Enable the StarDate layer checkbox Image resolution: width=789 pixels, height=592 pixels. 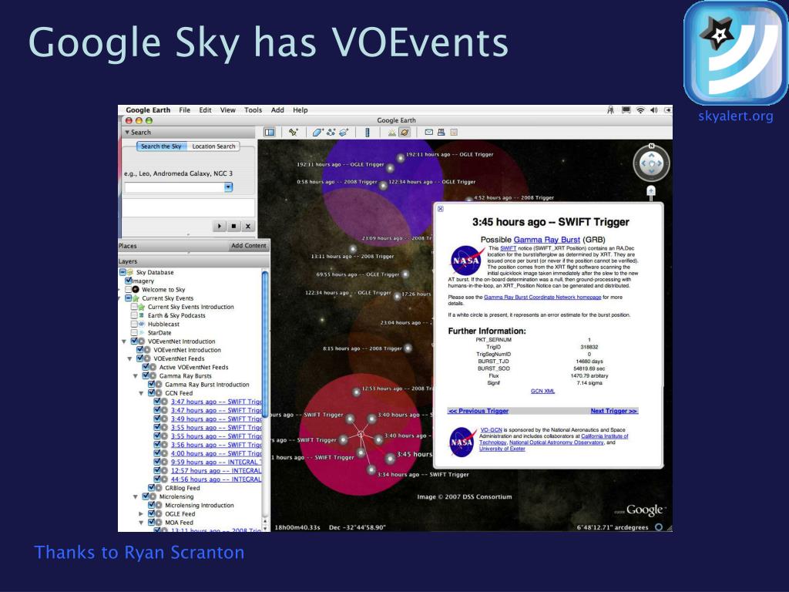[134, 332]
